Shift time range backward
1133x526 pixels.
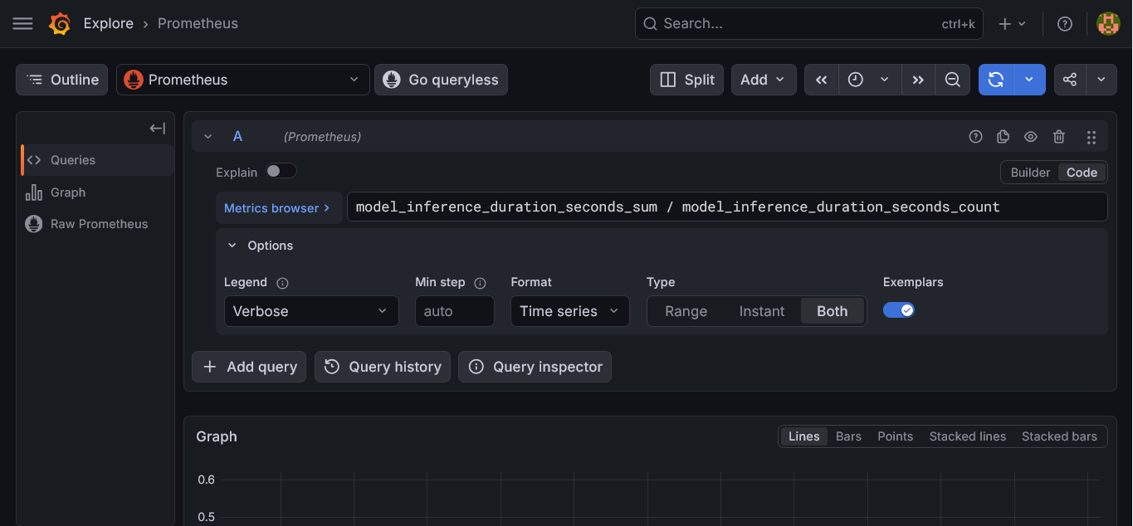click(x=822, y=80)
